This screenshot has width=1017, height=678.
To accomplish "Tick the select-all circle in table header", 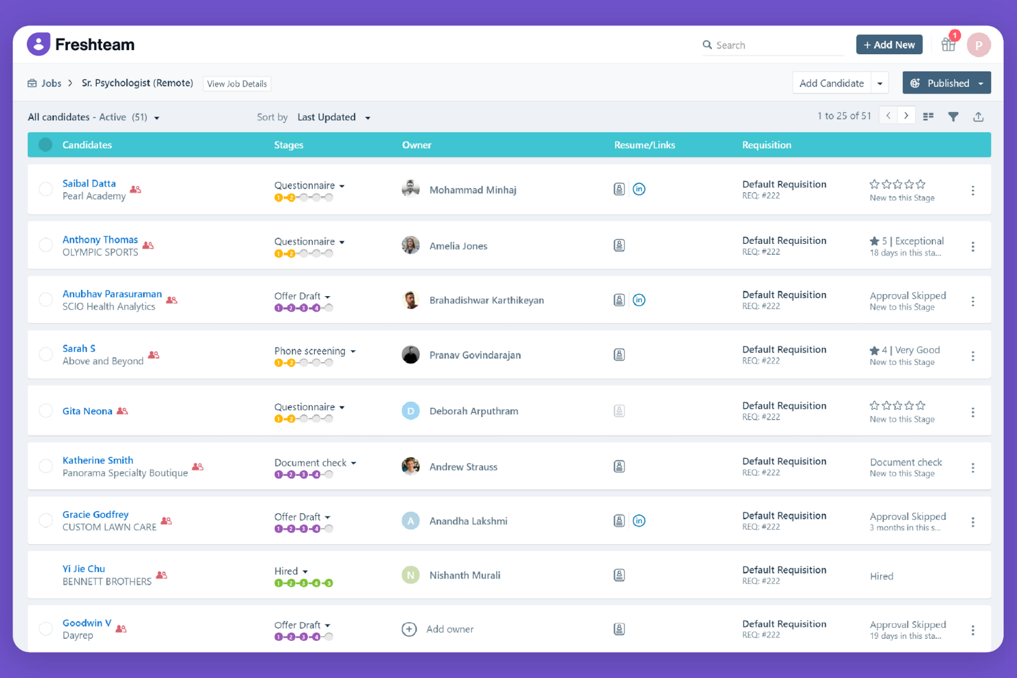I will tap(45, 144).
